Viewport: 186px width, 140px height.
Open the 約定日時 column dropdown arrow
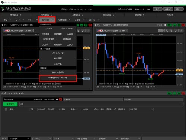pos(152,109)
